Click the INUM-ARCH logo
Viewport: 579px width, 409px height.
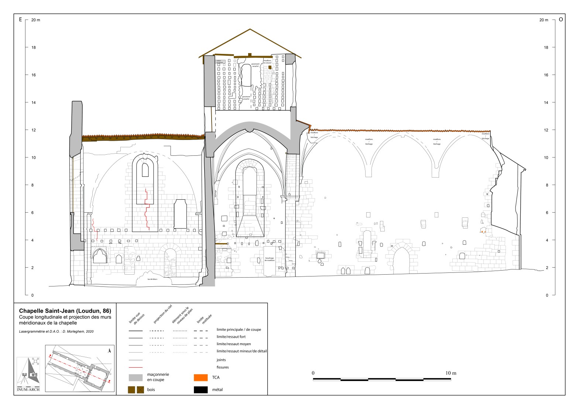click(28, 374)
